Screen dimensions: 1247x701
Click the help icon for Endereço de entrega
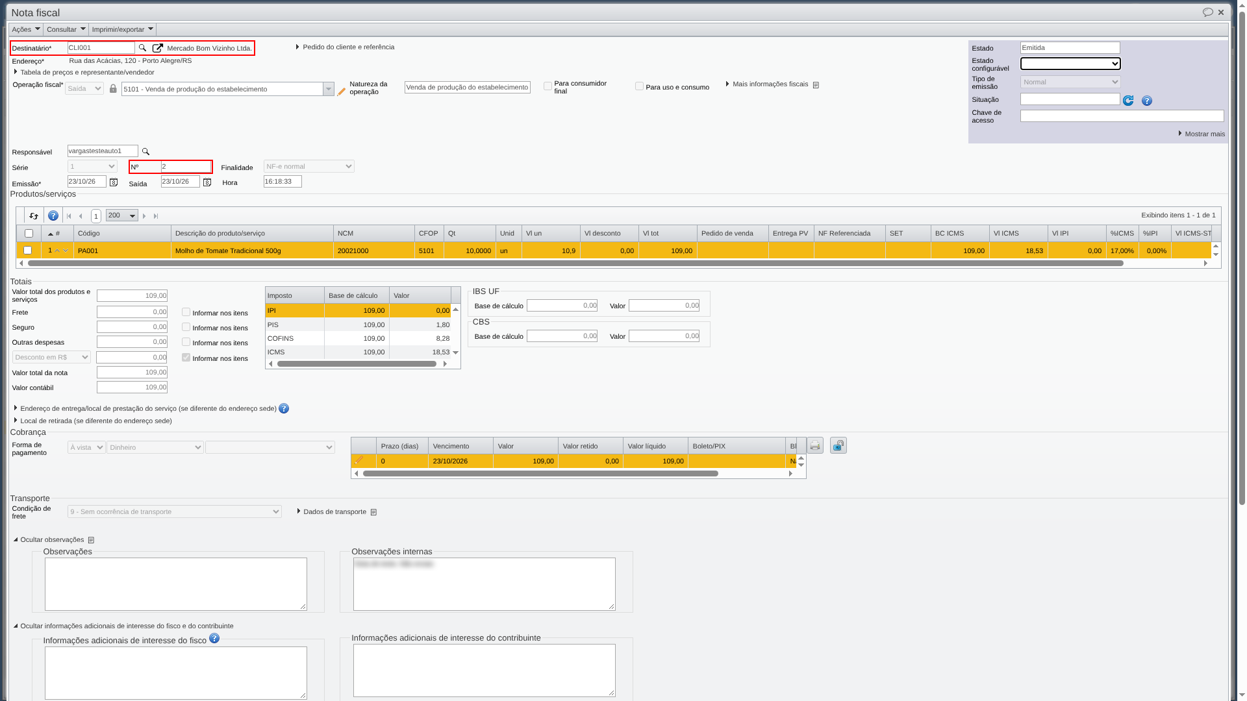coord(284,408)
